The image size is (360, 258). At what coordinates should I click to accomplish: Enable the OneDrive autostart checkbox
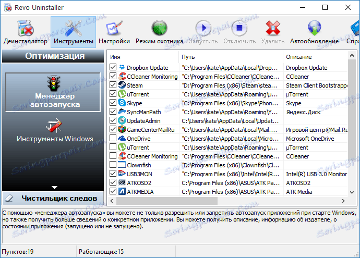(x=113, y=138)
